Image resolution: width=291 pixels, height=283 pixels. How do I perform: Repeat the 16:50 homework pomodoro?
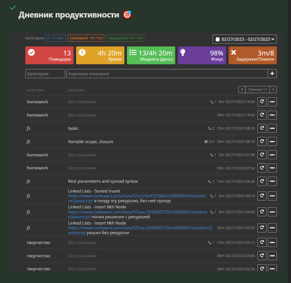tap(262, 102)
